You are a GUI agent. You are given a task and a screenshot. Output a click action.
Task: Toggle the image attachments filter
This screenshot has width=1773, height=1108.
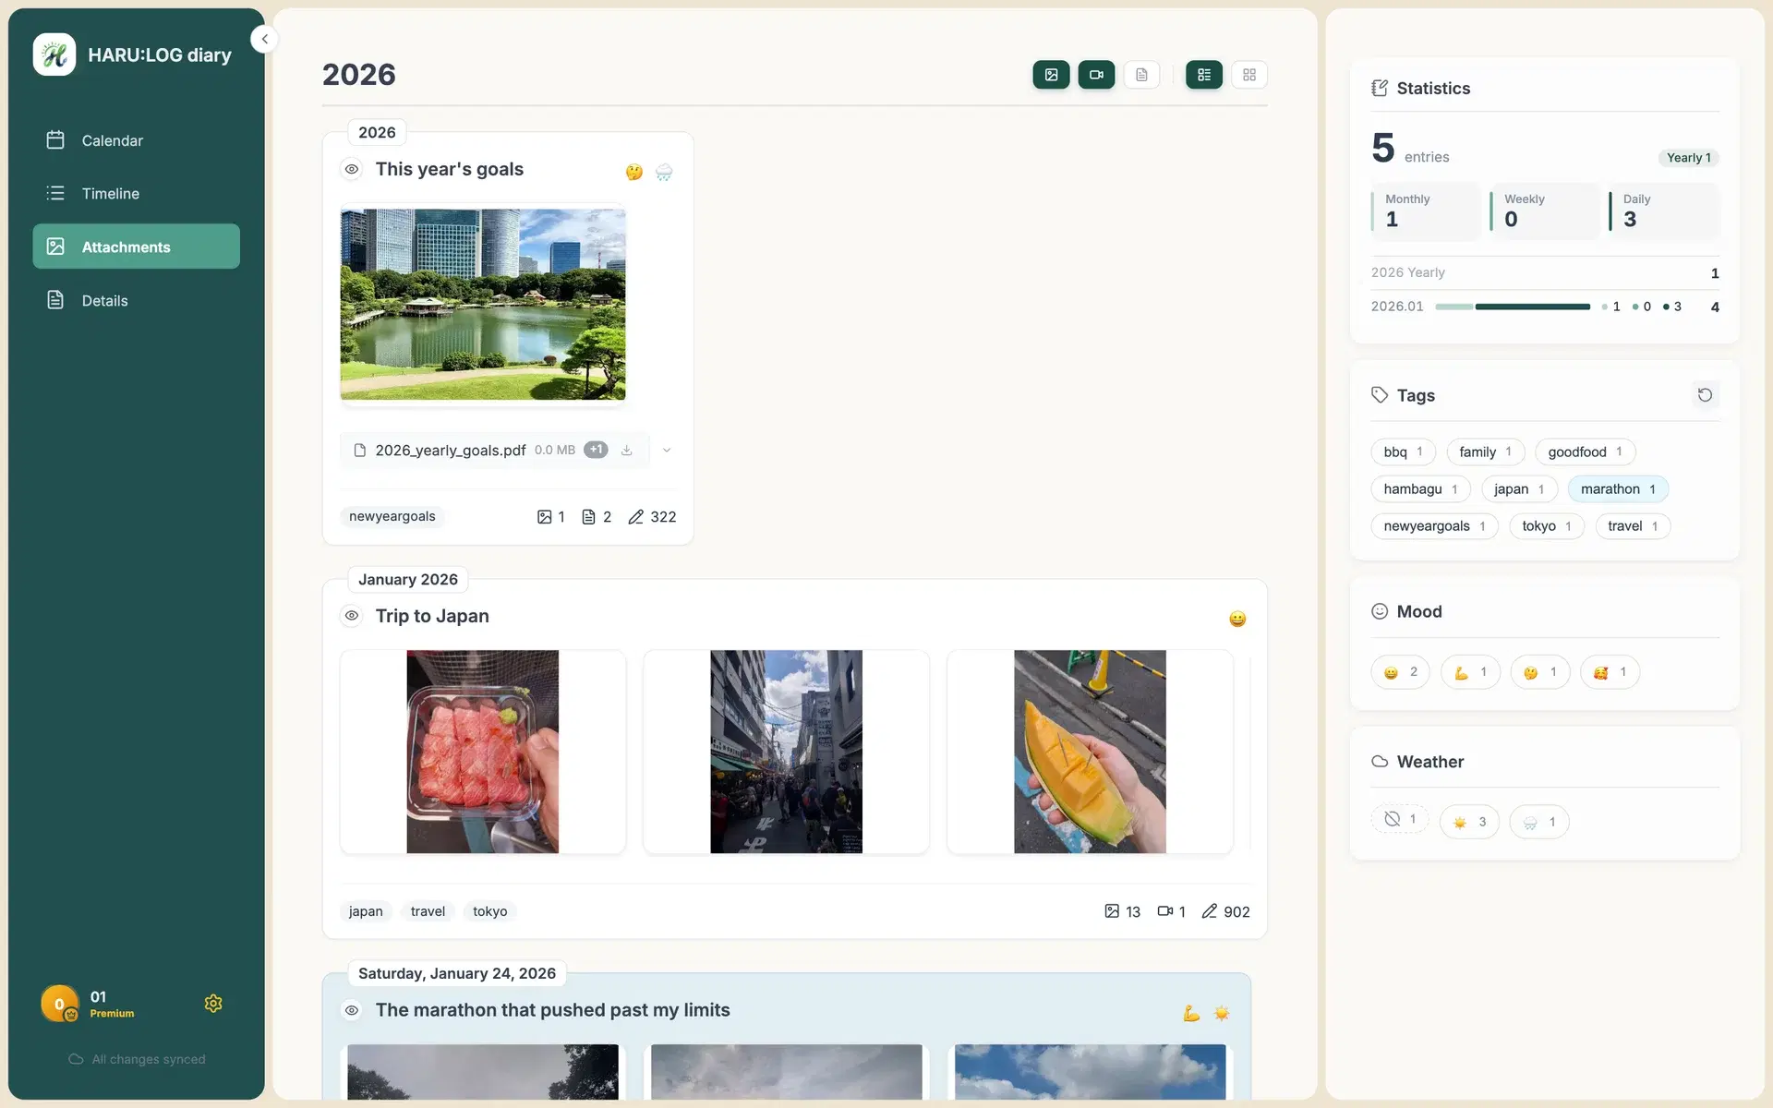(1051, 75)
